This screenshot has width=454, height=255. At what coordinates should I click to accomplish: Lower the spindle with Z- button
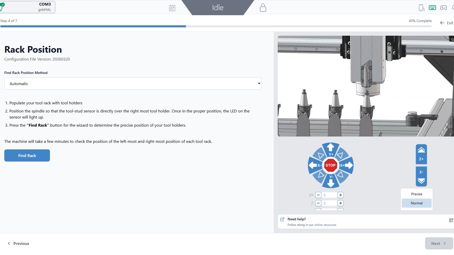click(x=421, y=176)
